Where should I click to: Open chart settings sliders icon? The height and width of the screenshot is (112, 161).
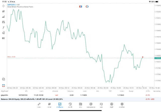(x=4, y=22)
